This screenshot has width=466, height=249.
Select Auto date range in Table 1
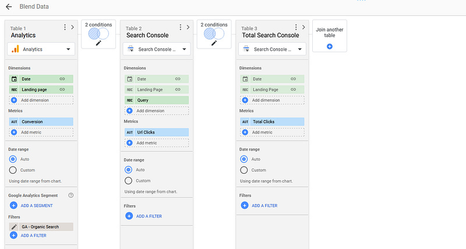(x=13, y=159)
